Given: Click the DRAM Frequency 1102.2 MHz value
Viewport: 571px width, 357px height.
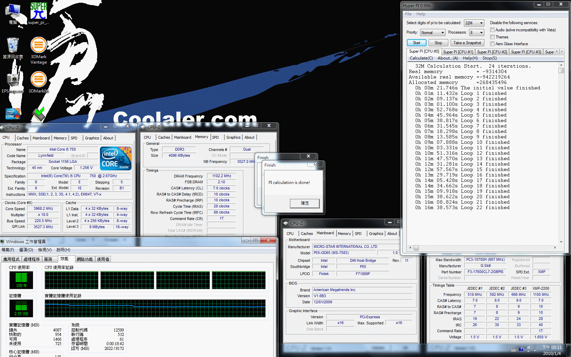Looking at the screenshot, I should pyautogui.click(x=222, y=176).
